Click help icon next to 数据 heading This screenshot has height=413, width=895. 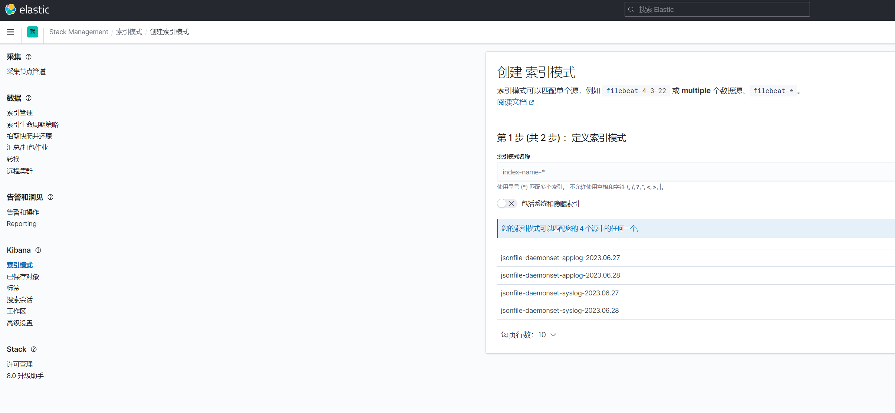click(x=29, y=98)
